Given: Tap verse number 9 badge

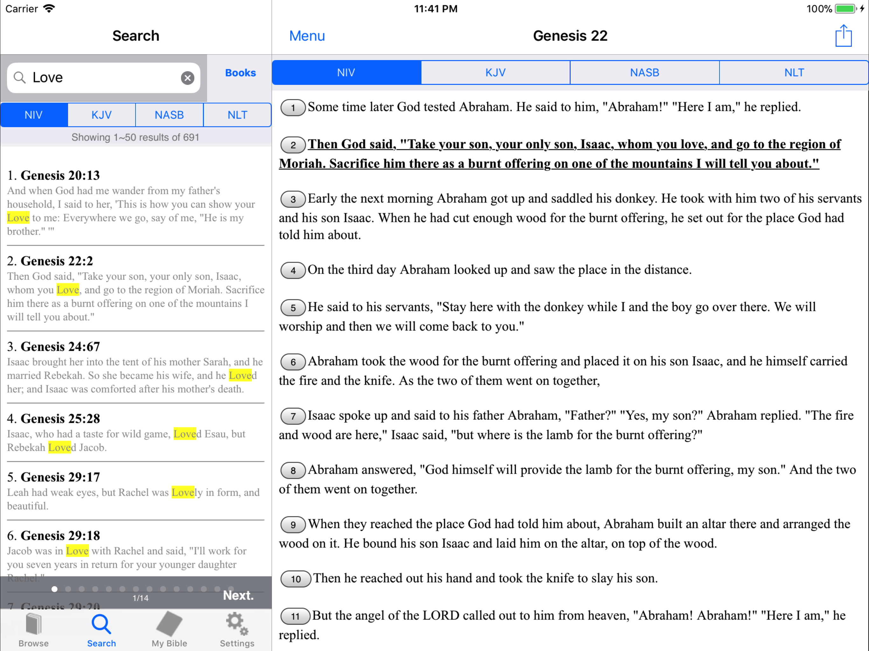Looking at the screenshot, I should point(293,524).
